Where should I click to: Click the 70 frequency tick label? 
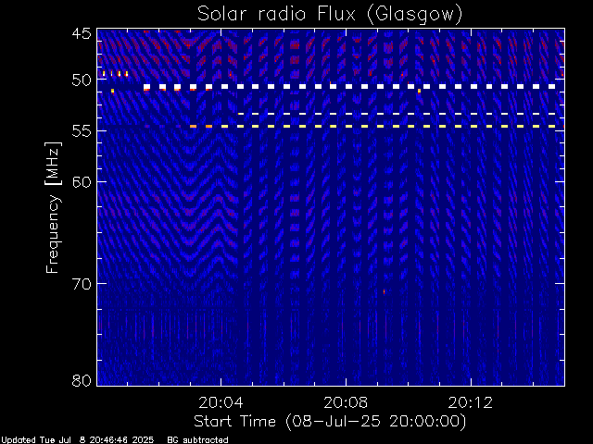coord(82,284)
